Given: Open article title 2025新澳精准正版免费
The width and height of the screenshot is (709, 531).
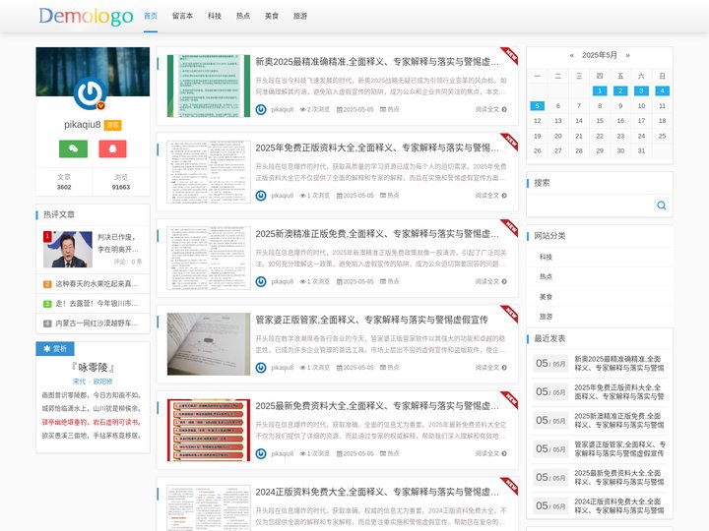Looking at the screenshot, I should click(376, 233).
